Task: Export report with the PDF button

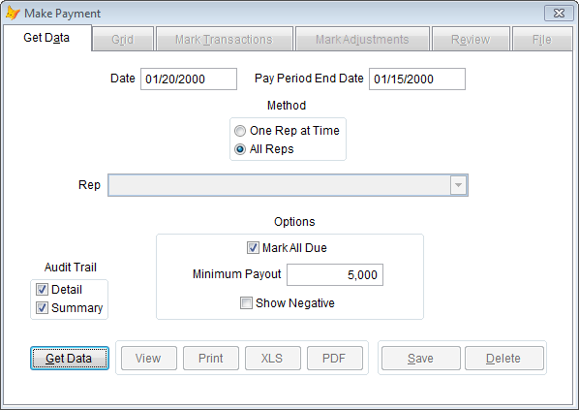Action: tap(335, 359)
